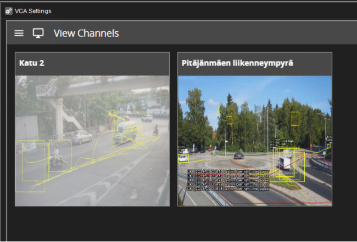This screenshot has width=357, height=242.
Task: Click the VCA Settings window title
Action: [32, 11]
